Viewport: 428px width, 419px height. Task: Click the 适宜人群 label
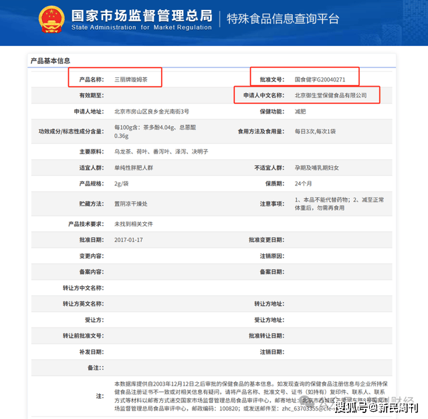(92, 167)
